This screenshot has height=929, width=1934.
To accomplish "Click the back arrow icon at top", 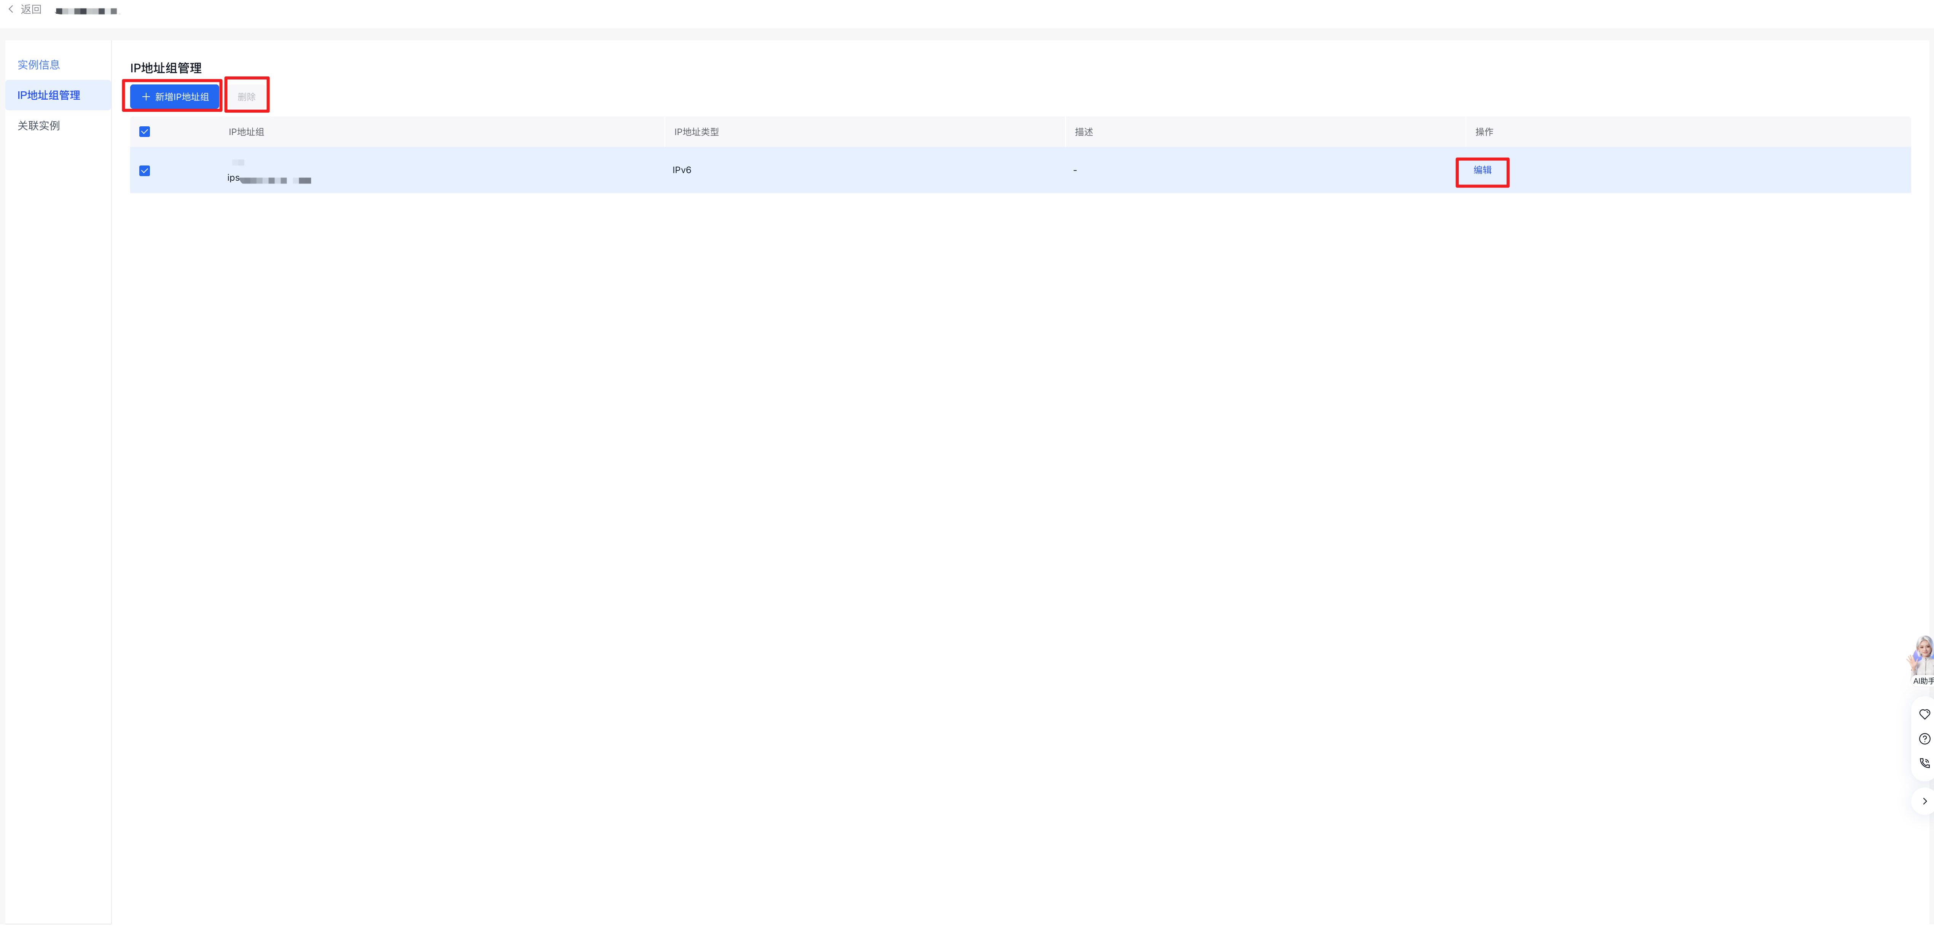I will pos(11,10).
